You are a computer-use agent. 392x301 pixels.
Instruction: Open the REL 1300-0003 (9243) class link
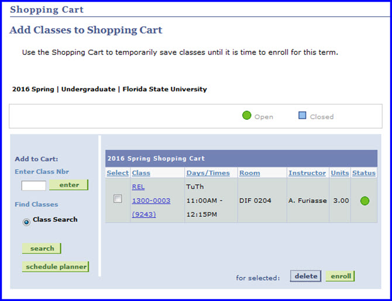pyautogui.click(x=151, y=200)
